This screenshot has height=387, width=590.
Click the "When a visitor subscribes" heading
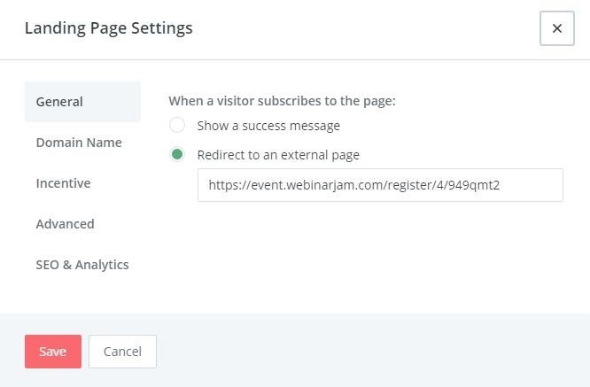pos(282,101)
